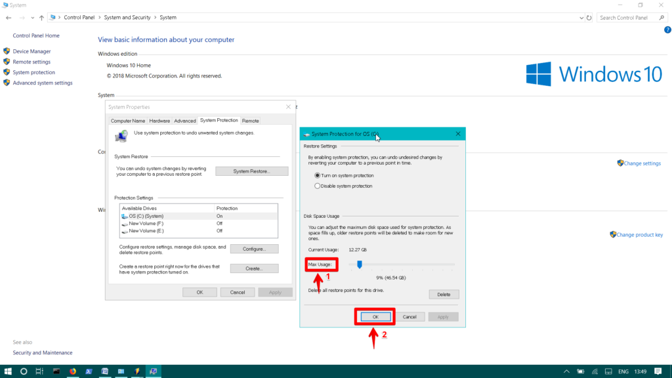Launch Firefox from the taskbar
Image resolution: width=672 pixels, height=378 pixels.
coord(72,371)
